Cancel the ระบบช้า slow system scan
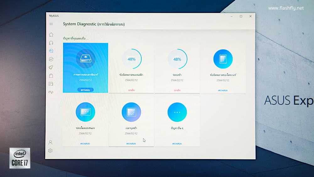 [177, 90]
